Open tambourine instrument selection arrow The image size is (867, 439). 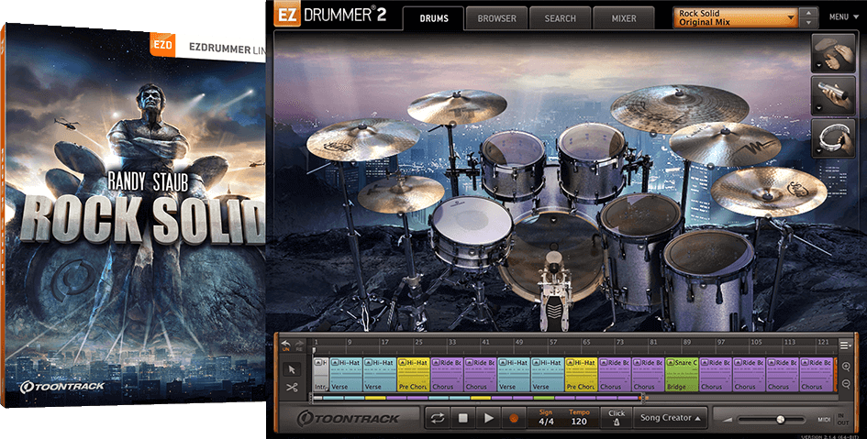point(817,150)
